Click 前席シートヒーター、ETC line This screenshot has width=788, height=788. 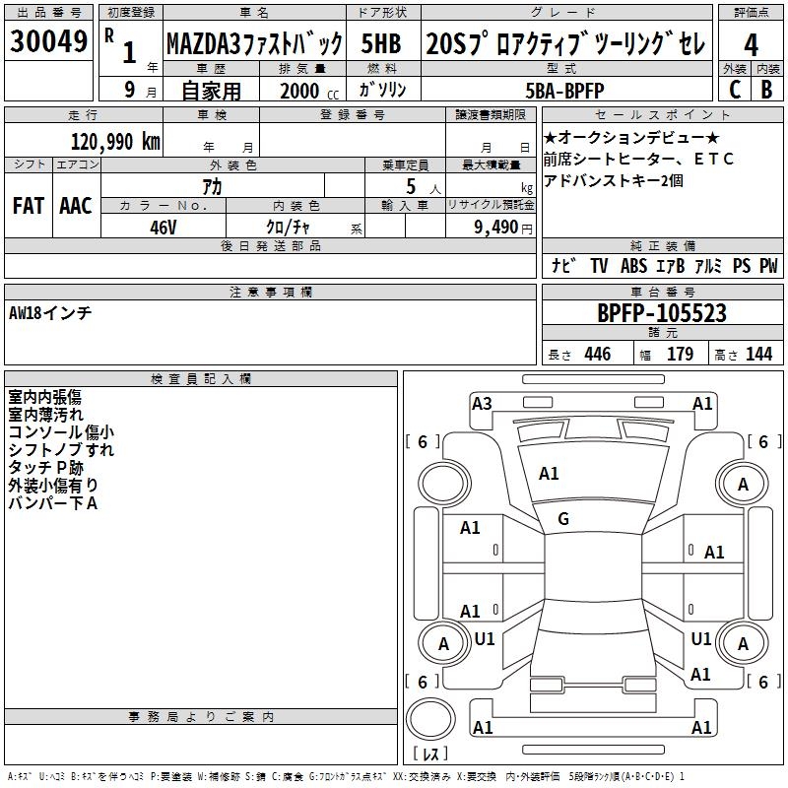[x=638, y=159]
